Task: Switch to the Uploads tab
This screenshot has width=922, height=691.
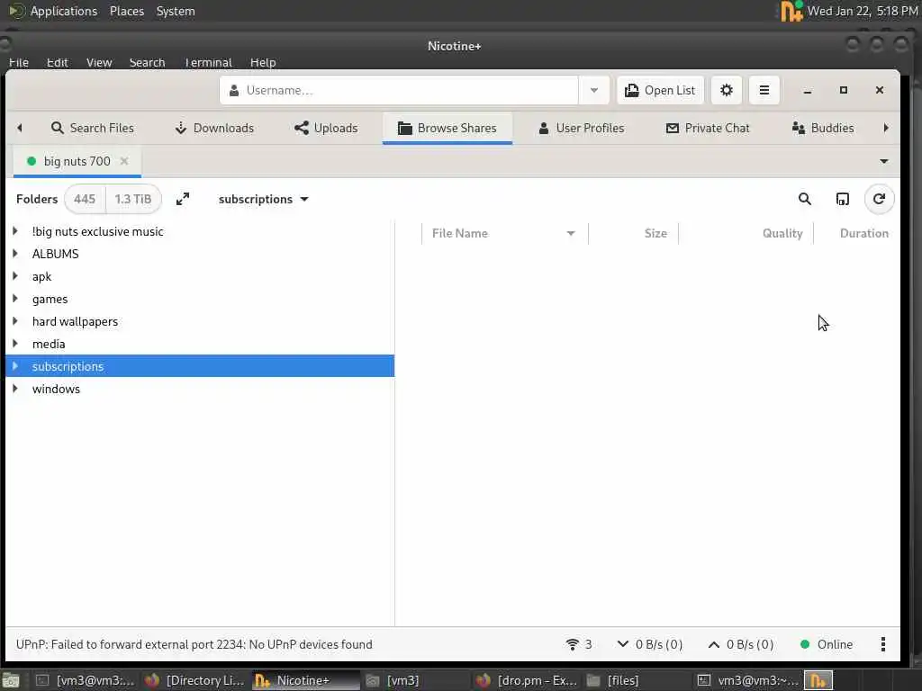Action: (x=326, y=128)
